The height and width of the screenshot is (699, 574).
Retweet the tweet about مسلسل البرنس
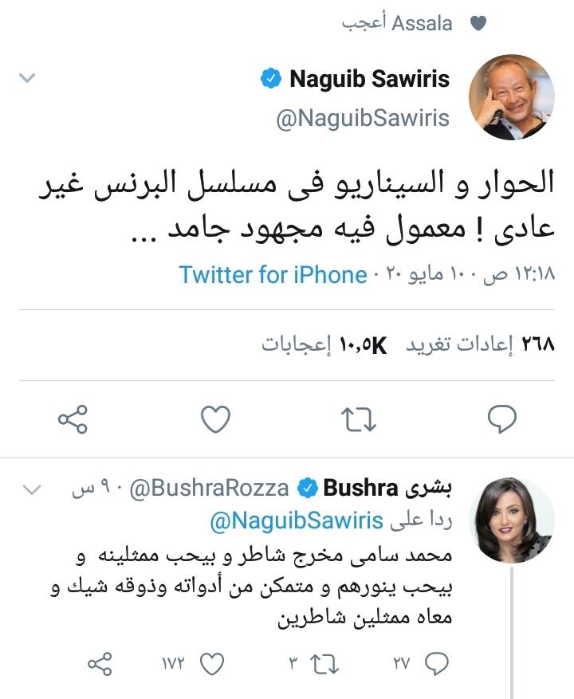pyautogui.click(x=359, y=418)
